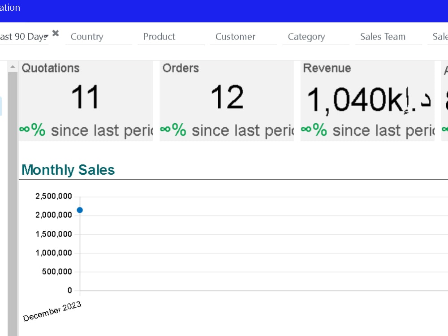Open the Sales Team filter field

pyautogui.click(x=388, y=37)
